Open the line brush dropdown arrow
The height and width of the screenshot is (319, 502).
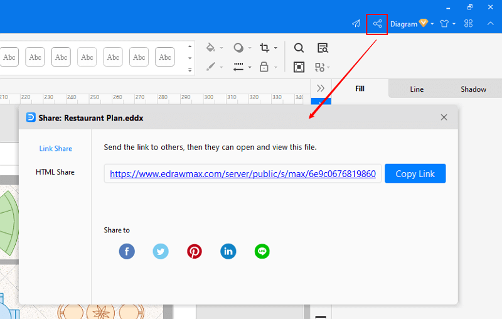point(222,67)
